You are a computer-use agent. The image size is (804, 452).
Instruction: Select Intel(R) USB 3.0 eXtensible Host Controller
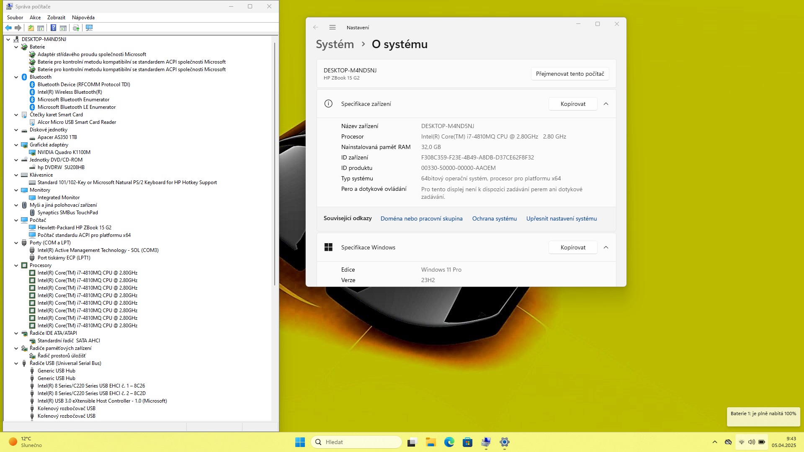102,401
